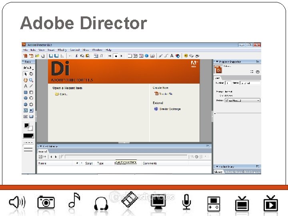The height and width of the screenshot is (216, 288).
Task: Select the outlined Rectangle tool
Action: point(31,92)
